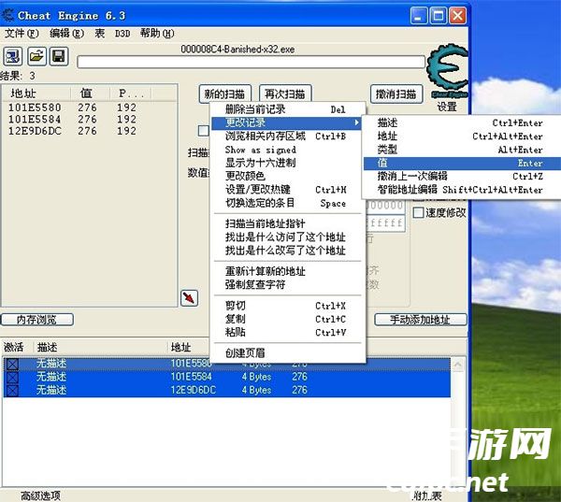Image resolution: width=561 pixels, height=502 pixels.
Task: Click the 内存浏览 button
Action: tap(36, 320)
